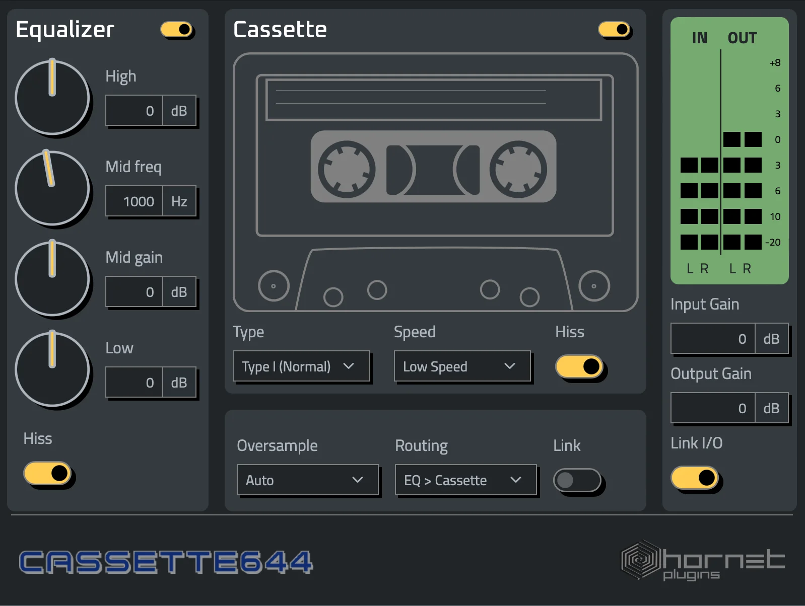Click the Cassette section title
805x606 pixels.
click(x=280, y=29)
